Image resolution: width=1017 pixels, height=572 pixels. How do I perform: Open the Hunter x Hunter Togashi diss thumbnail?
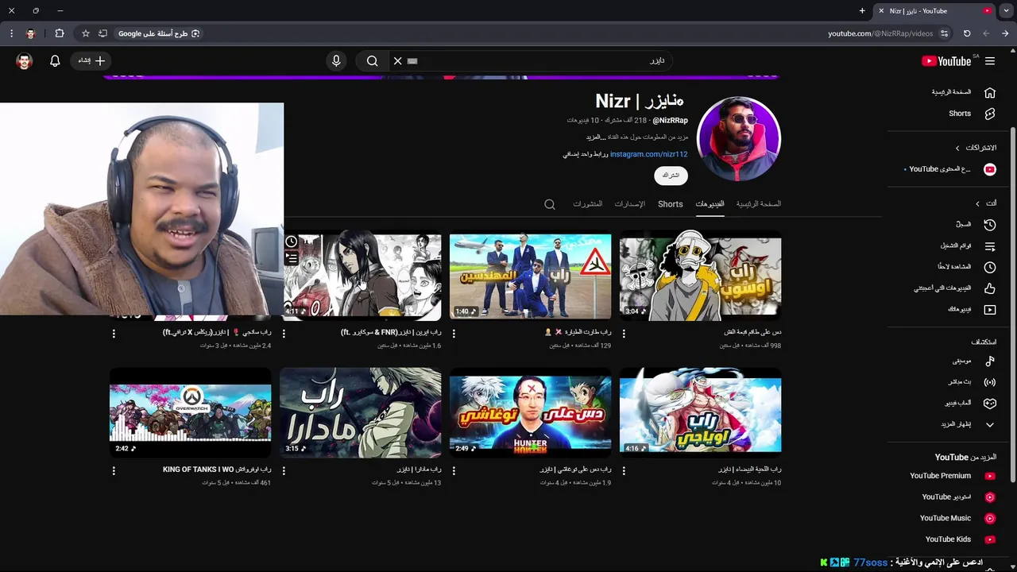click(530, 413)
